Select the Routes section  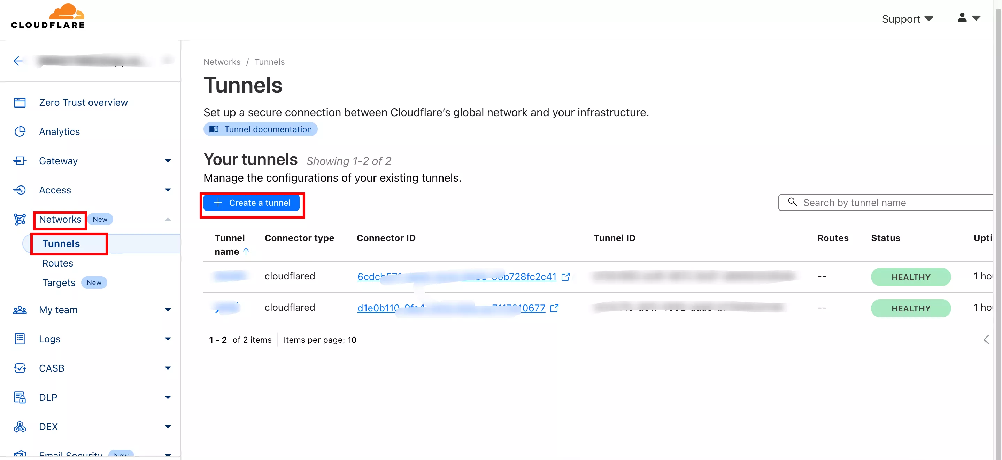[57, 263]
